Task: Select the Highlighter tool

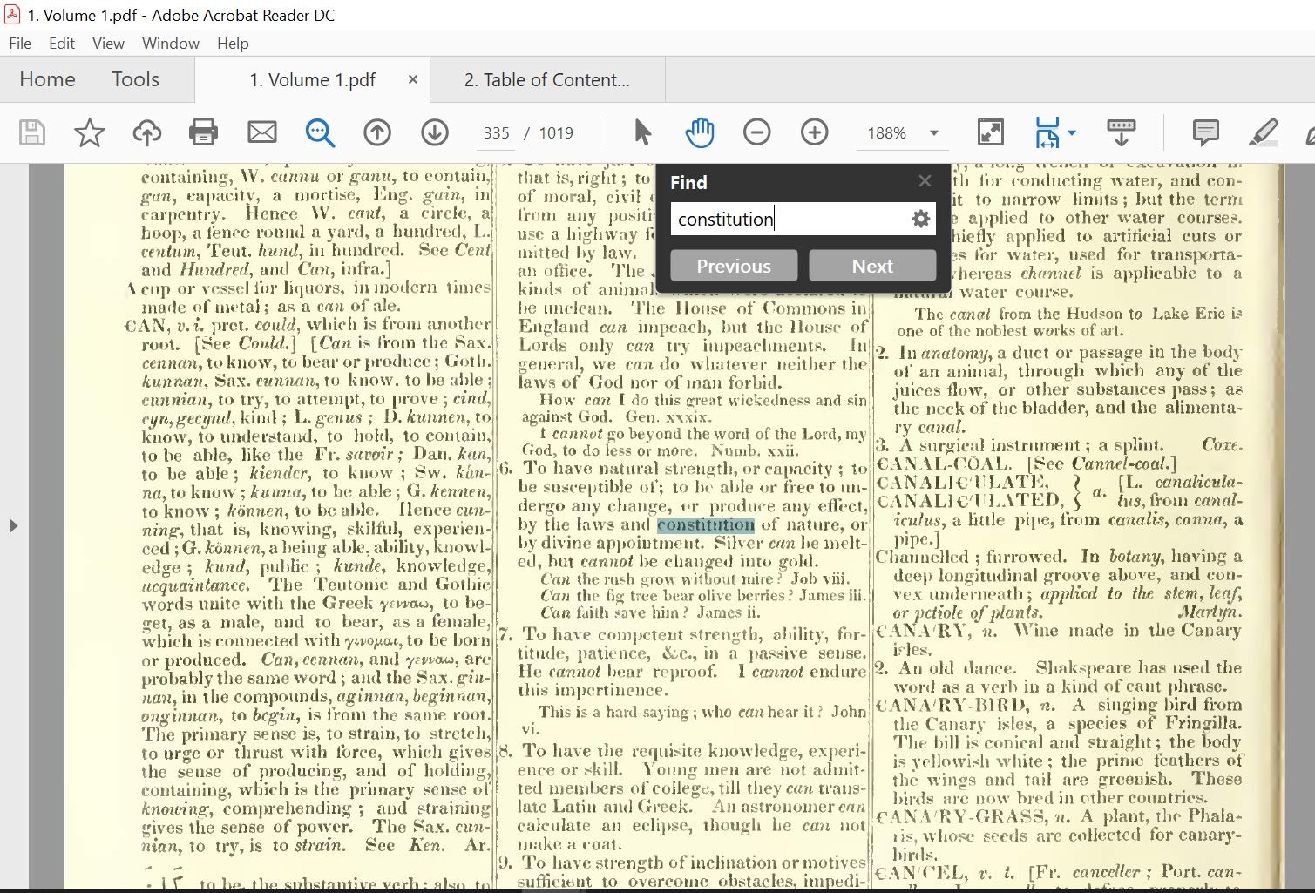Action: click(x=1263, y=132)
